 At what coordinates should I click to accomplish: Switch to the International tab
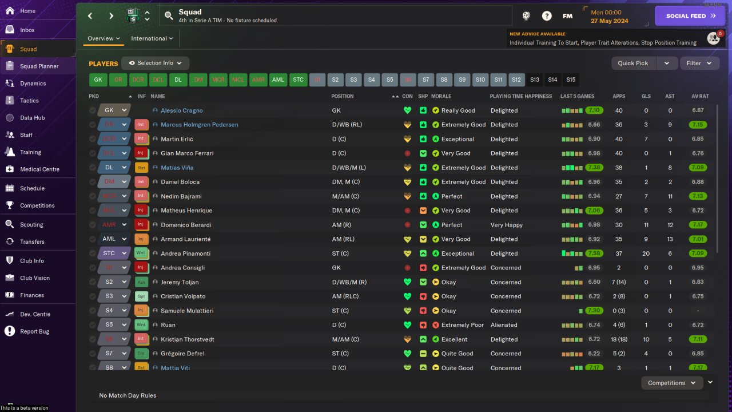[x=152, y=38]
